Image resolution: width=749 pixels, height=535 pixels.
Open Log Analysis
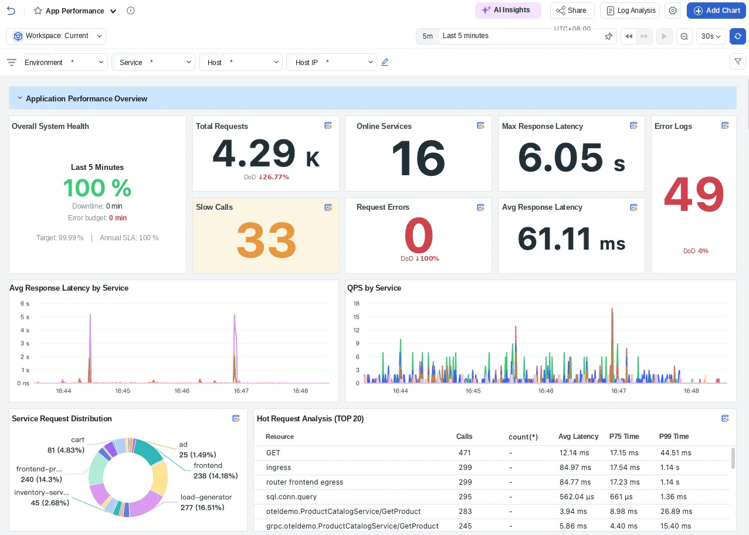[629, 11]
